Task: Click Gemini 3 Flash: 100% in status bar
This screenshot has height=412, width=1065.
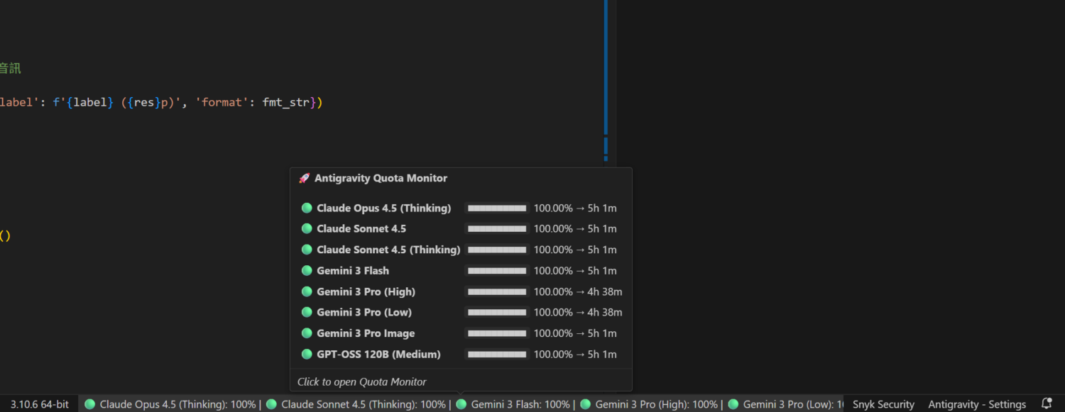Action: click(513, 404)
